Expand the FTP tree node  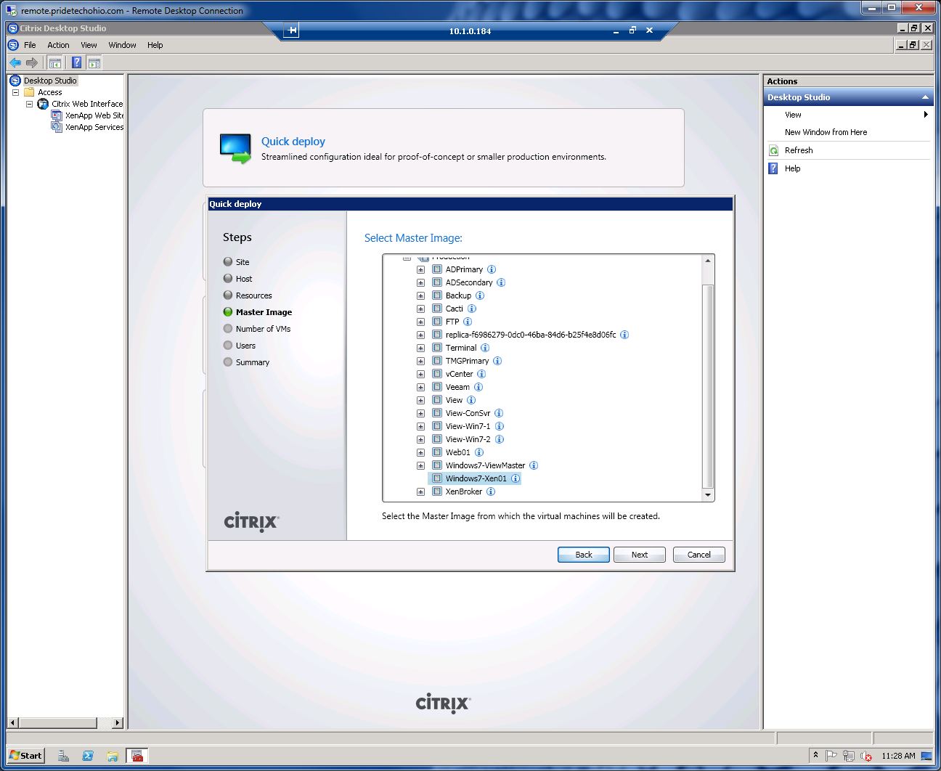(x=420, y=322)
